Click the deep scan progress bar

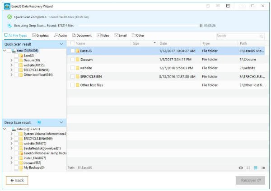coord(138,26)
